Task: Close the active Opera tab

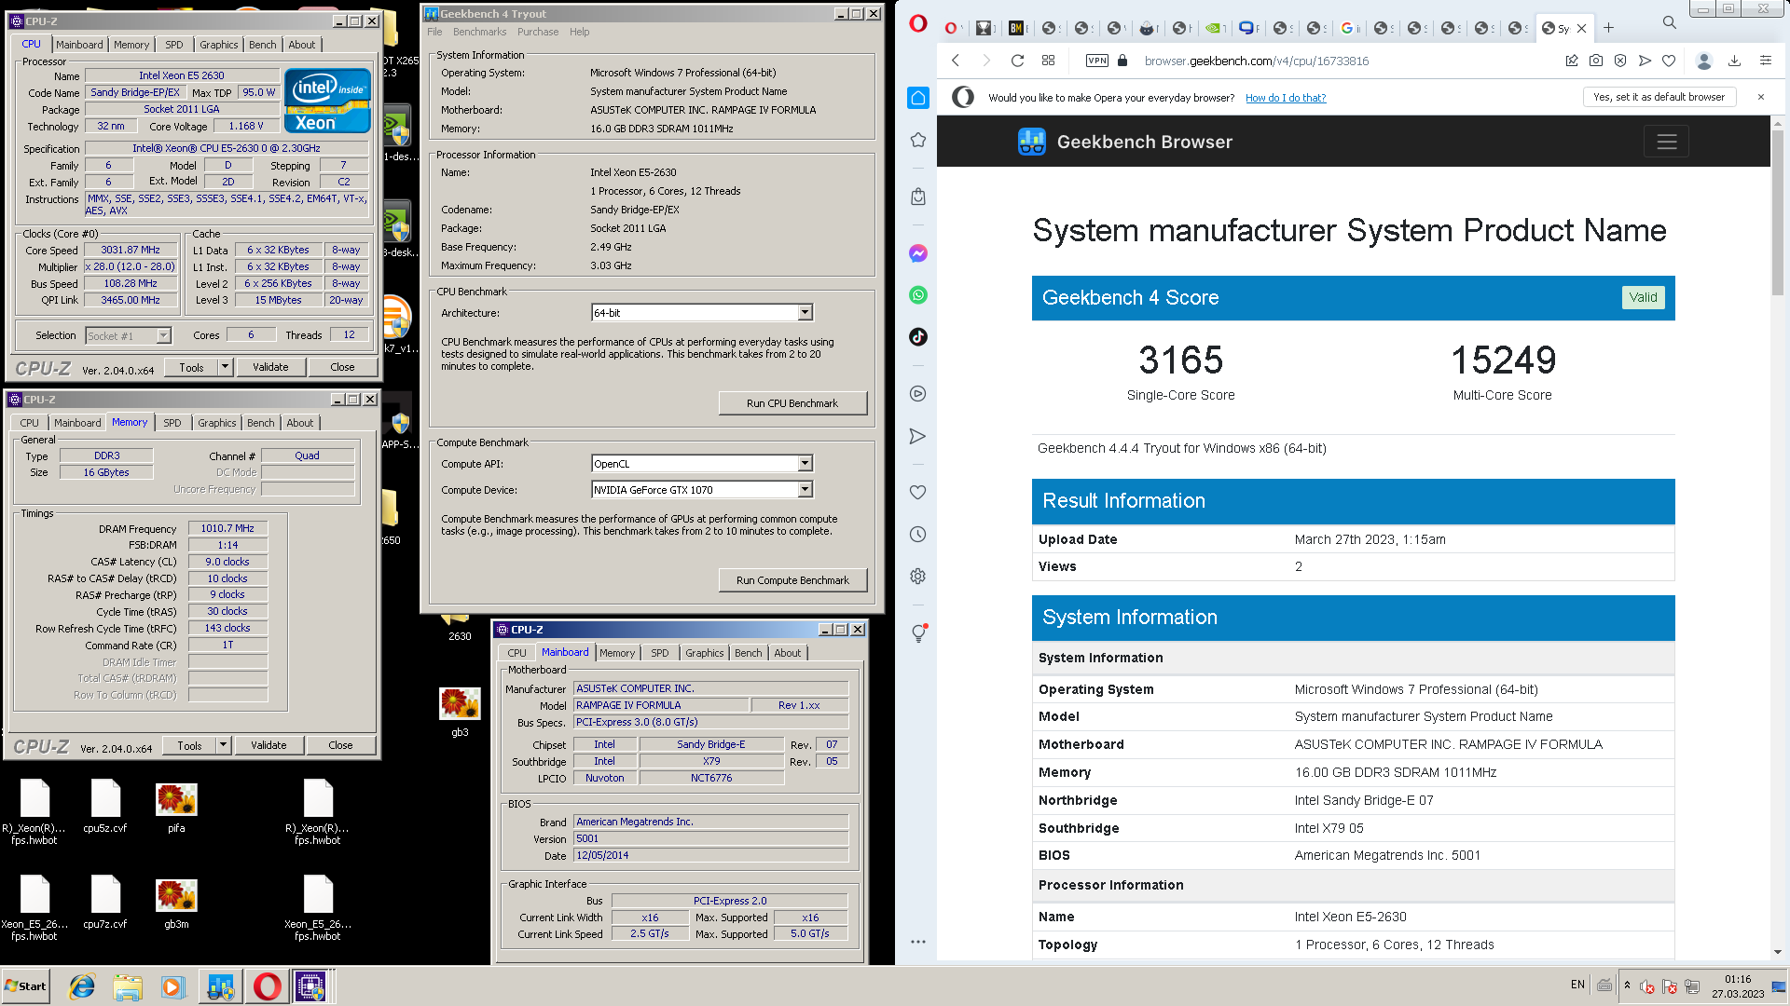Action: [x=1582, y=28]
